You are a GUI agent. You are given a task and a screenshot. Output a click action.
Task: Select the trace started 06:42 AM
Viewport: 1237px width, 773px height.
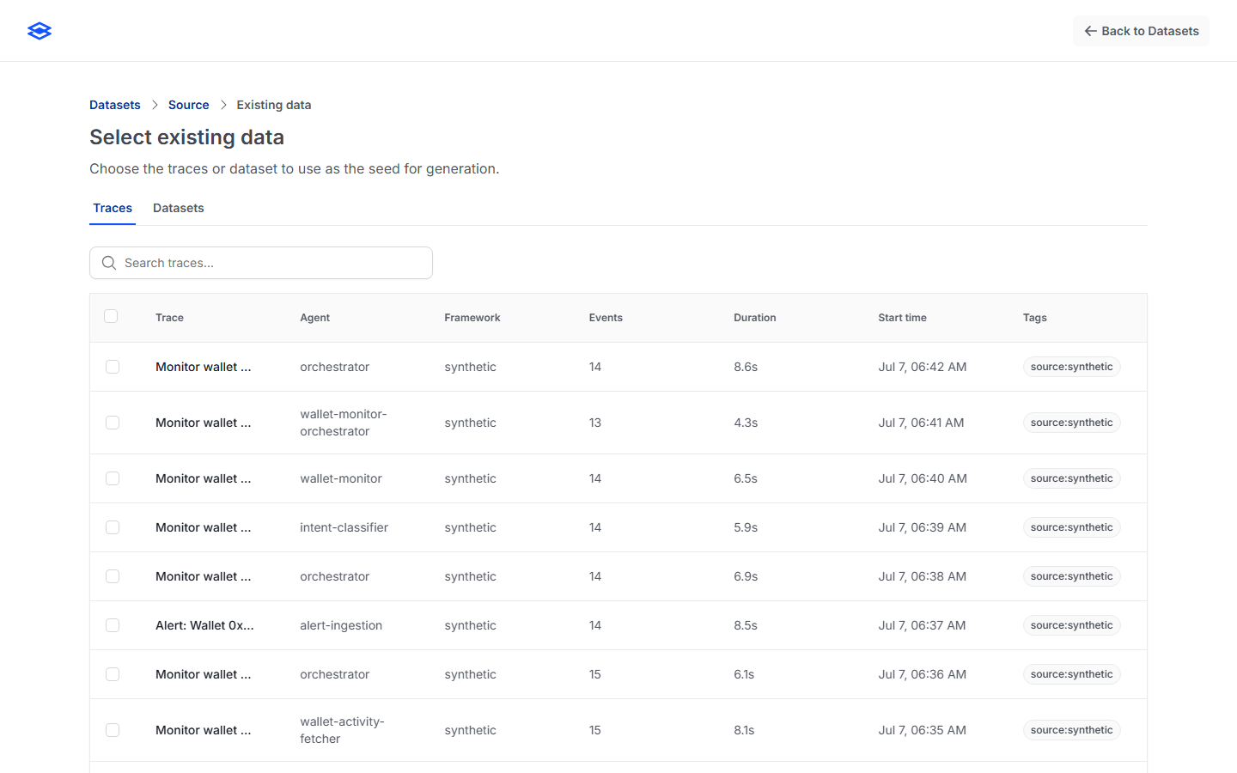click(113, 367)
